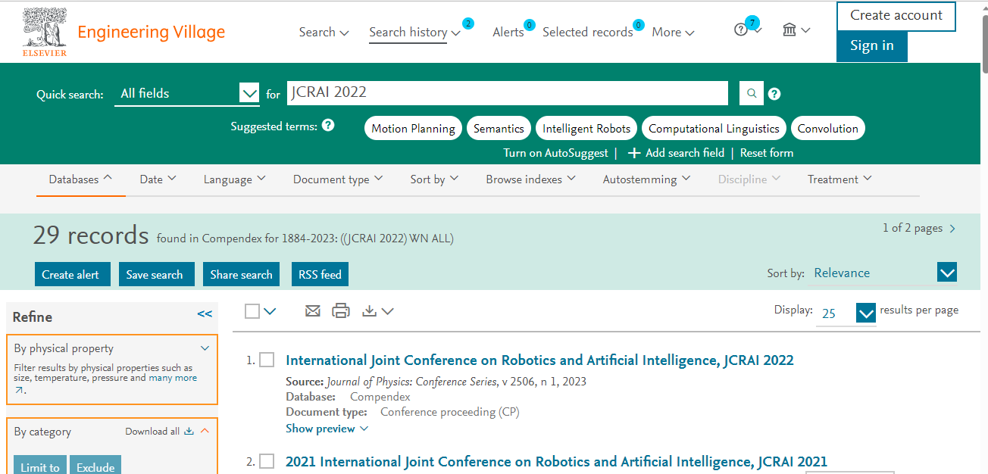Click the Alerts count badge
988x474 pixels.
pos(528,25)
